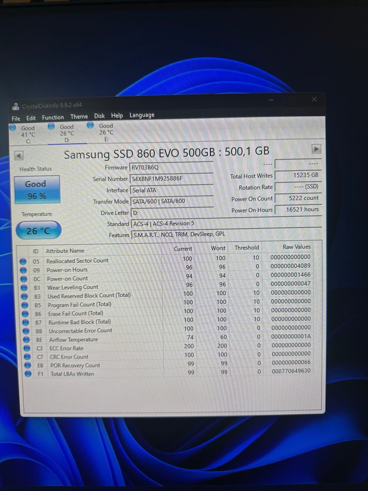368x491 pixels.
Task: Select the Wear Leveling Count row name
Action: pyautogui.click(x=73, y=287)
